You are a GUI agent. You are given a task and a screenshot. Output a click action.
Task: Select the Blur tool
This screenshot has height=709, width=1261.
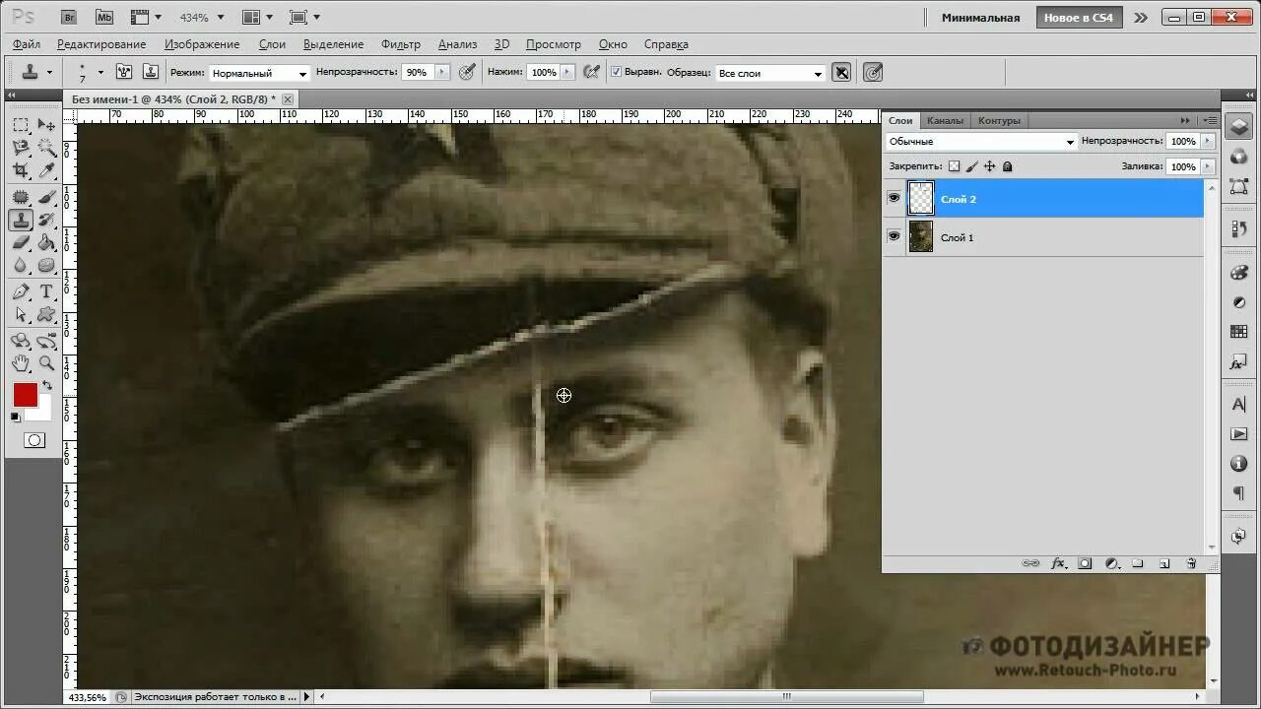coord(21,266)
